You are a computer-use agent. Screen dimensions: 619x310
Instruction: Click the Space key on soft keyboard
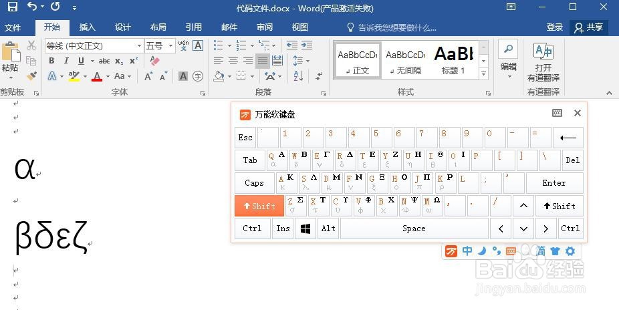click(414, 228)
